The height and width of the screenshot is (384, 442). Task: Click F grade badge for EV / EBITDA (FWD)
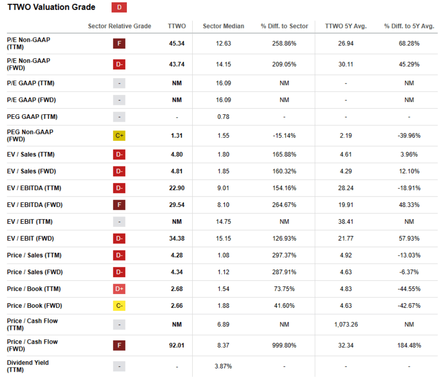119,205
